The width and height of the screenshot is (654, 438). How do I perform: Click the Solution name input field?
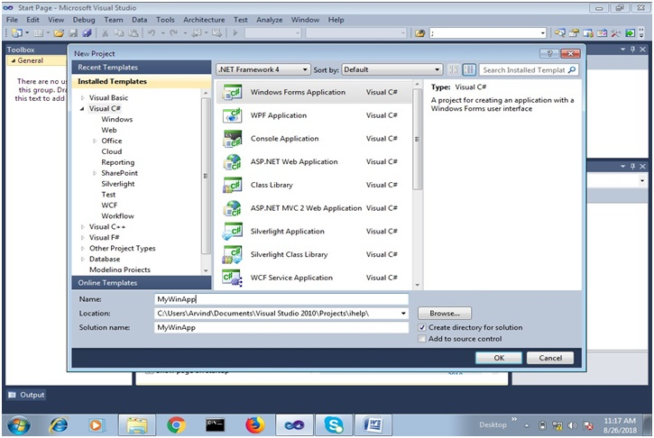pos(281,327)
